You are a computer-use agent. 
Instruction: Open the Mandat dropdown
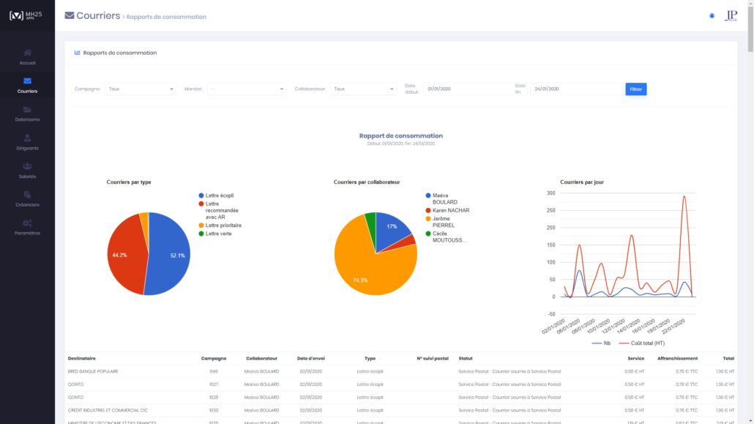click(246, 89)
